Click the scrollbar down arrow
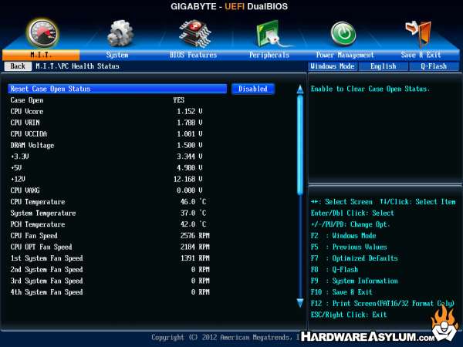Image resolution: width=463 pixels, height=347 pixels. (x=300, y=303)
